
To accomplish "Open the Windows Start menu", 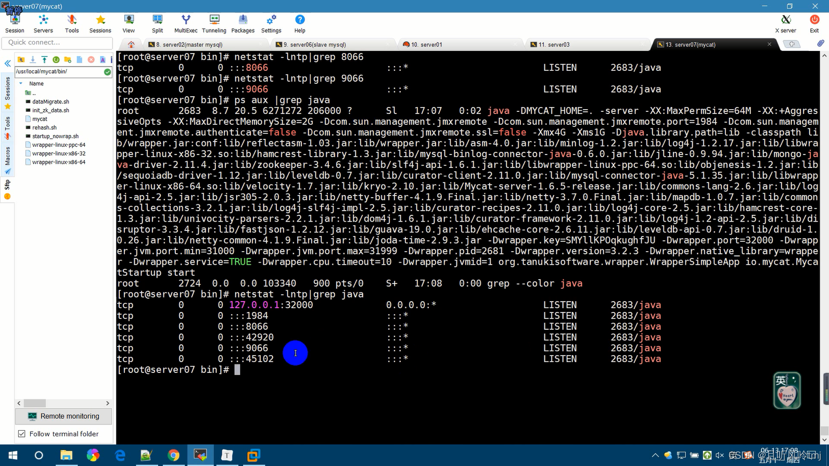I will pyautogui.click(x=13, y=456).
